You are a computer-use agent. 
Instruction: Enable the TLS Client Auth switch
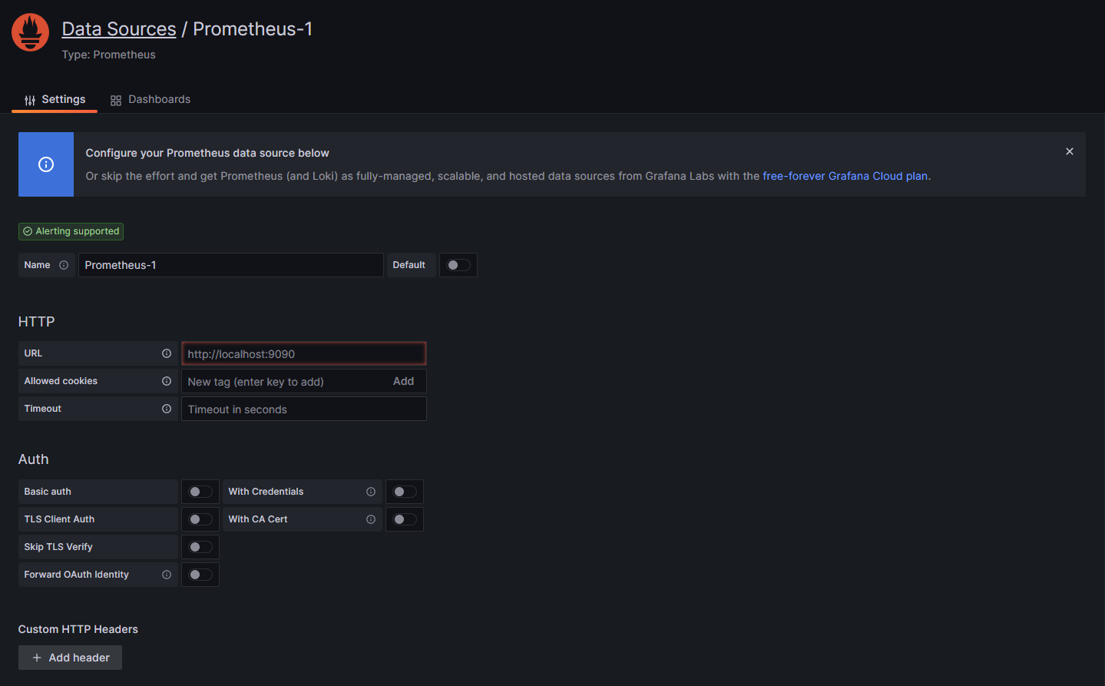tap(200, 519)
